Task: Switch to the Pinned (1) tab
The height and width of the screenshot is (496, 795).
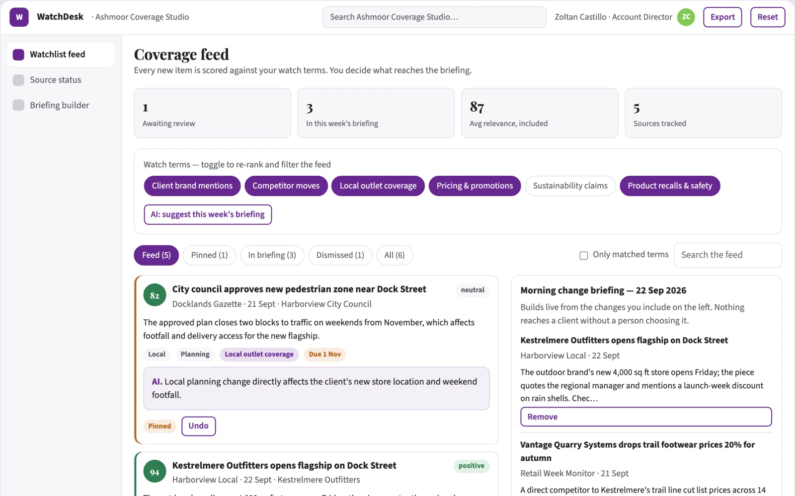Action: [210, 255]
